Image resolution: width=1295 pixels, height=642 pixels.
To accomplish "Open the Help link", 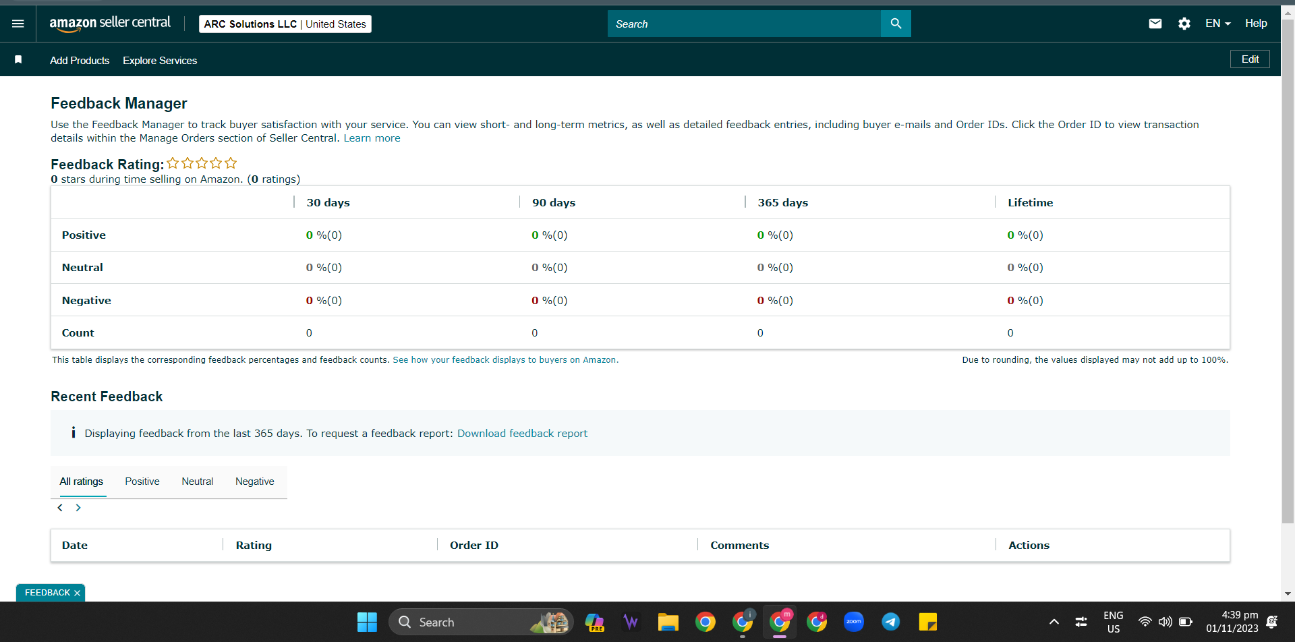I will point(1256,24).
